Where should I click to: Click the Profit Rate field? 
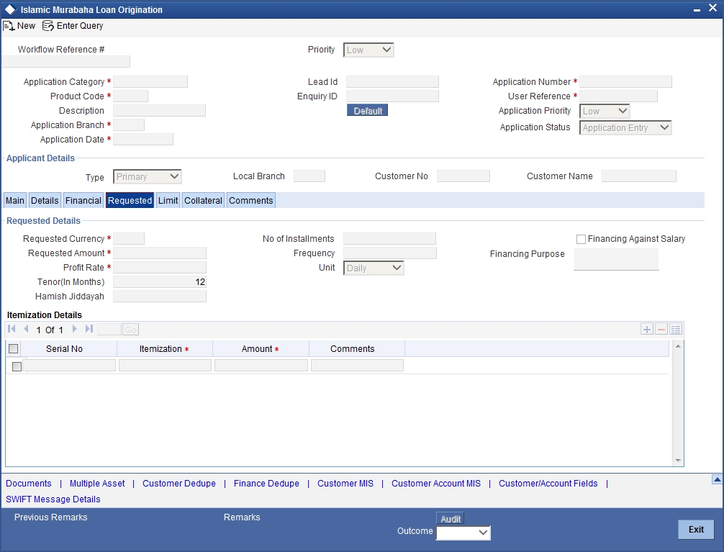(160, 268)
